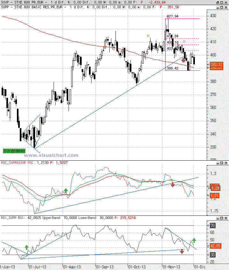Click the 427,94 high price label
This screenshot has height=270, width=229.
coord(173,16)
